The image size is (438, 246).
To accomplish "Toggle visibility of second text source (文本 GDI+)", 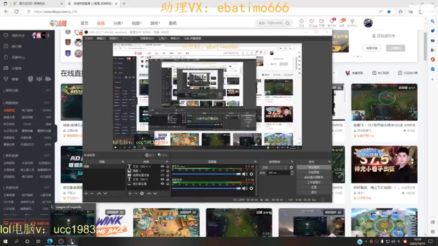I will 162,180.
